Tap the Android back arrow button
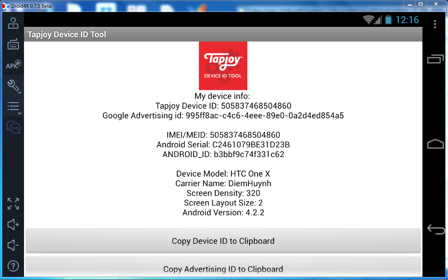Image resolution: width=448 pixels, height=280 pixels. pyautogui.click(x=436, y=229)
